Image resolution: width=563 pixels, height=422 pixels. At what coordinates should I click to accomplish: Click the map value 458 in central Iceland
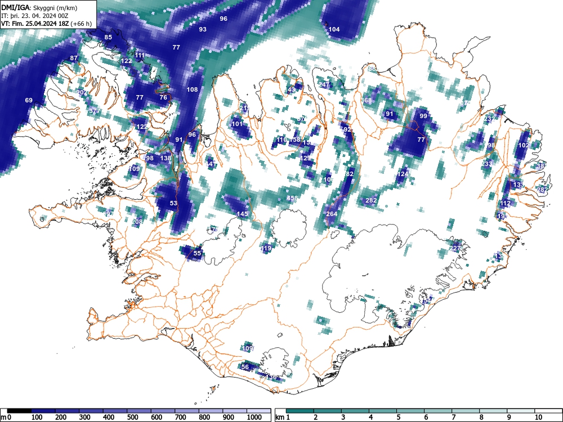(x=292, y=197)
